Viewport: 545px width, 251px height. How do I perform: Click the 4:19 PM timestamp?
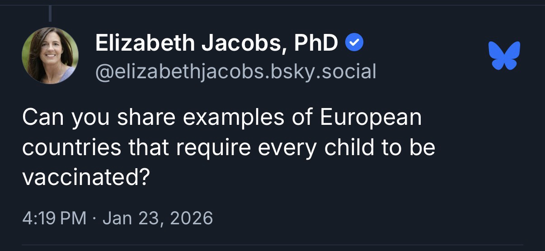click(x=54, y=218)
